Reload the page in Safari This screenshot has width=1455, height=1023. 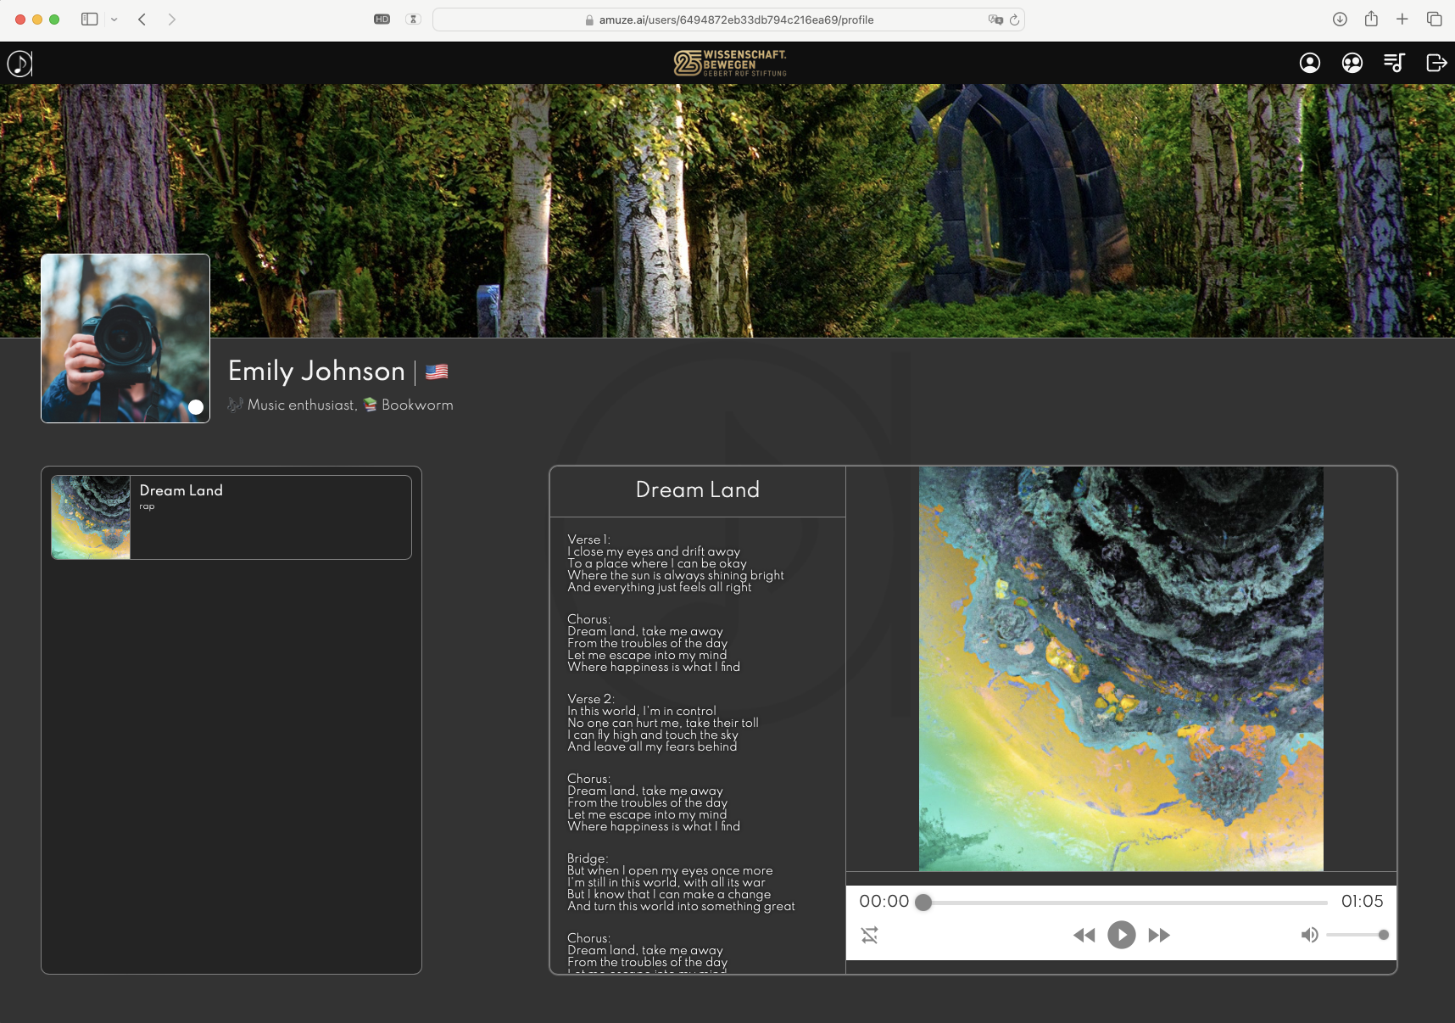pyautogui.click(x=1014, y=20)
